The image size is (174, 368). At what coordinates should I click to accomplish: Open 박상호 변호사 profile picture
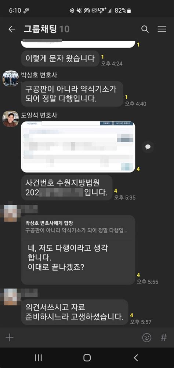(11, 78)
